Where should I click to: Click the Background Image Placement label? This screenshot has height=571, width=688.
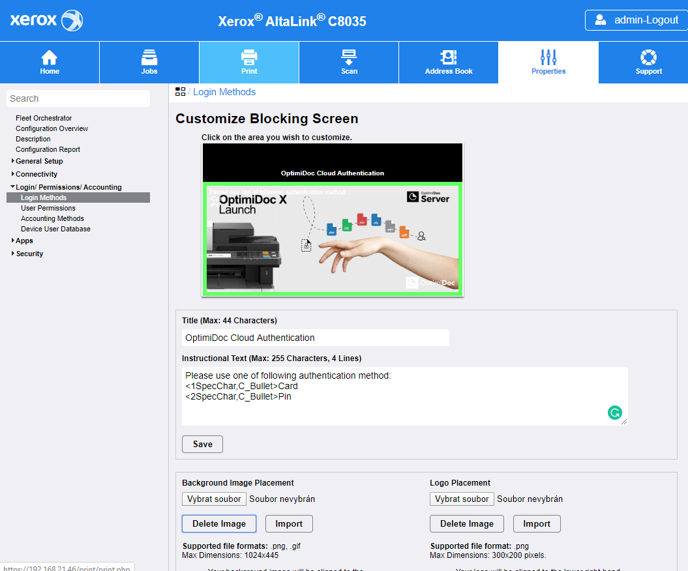(238, 483)
